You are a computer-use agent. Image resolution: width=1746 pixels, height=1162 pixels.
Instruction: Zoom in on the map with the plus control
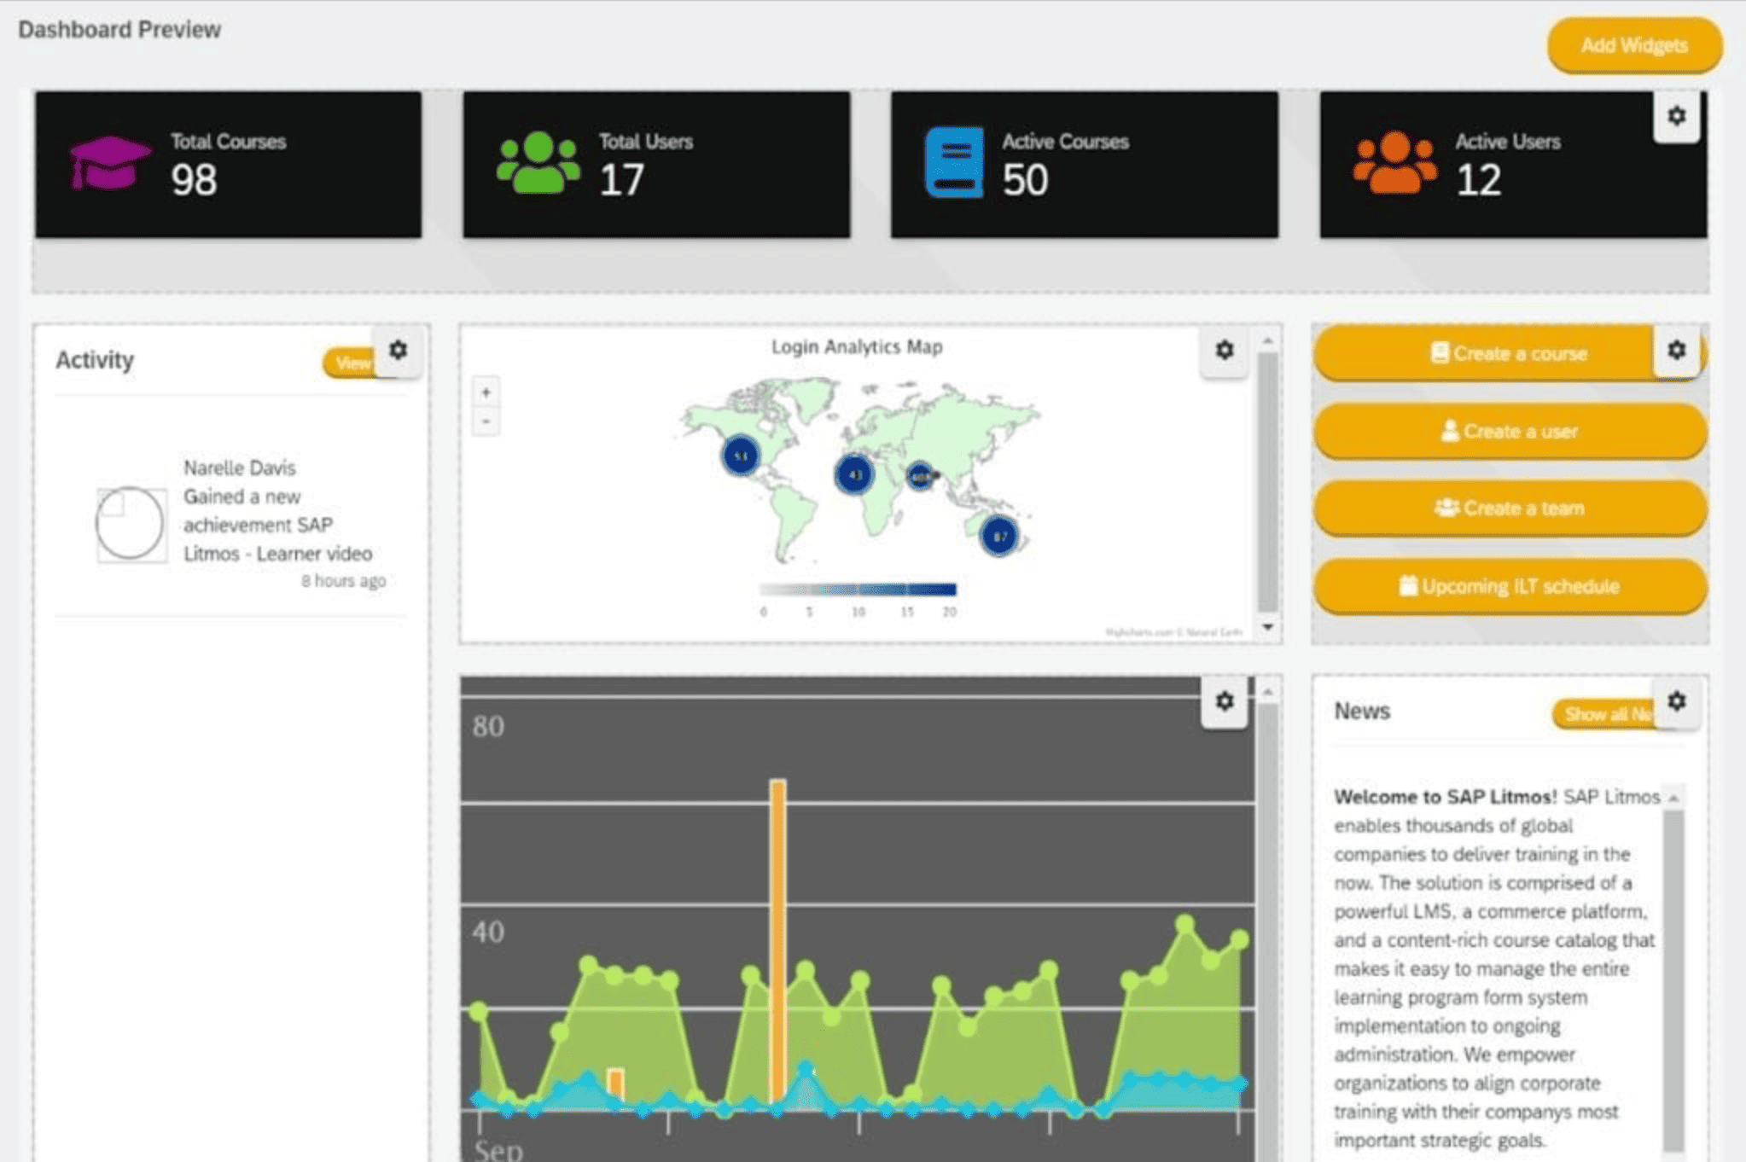pos(485,393)
